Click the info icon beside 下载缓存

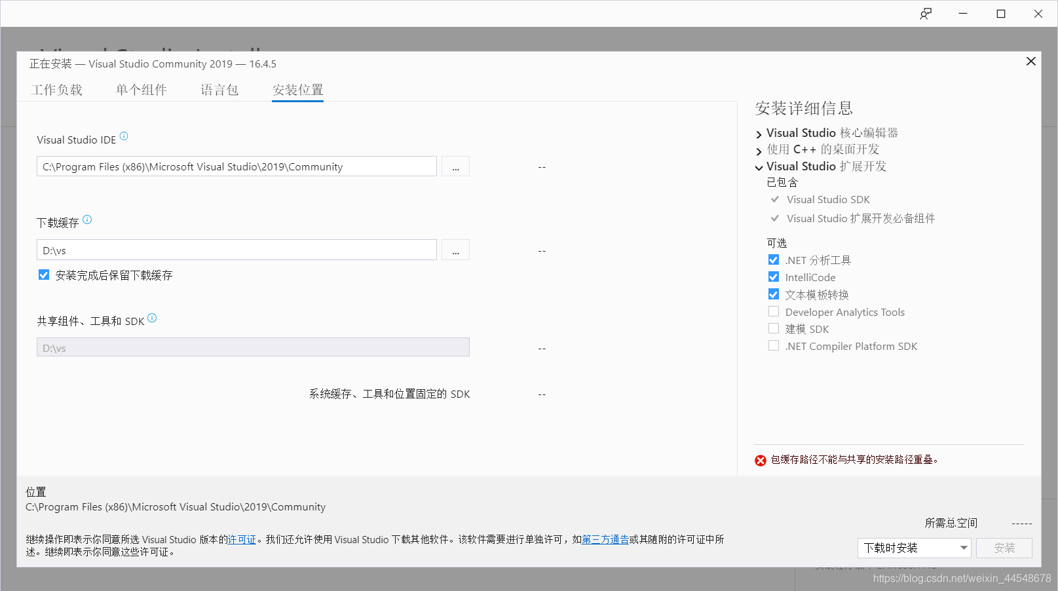87,219
